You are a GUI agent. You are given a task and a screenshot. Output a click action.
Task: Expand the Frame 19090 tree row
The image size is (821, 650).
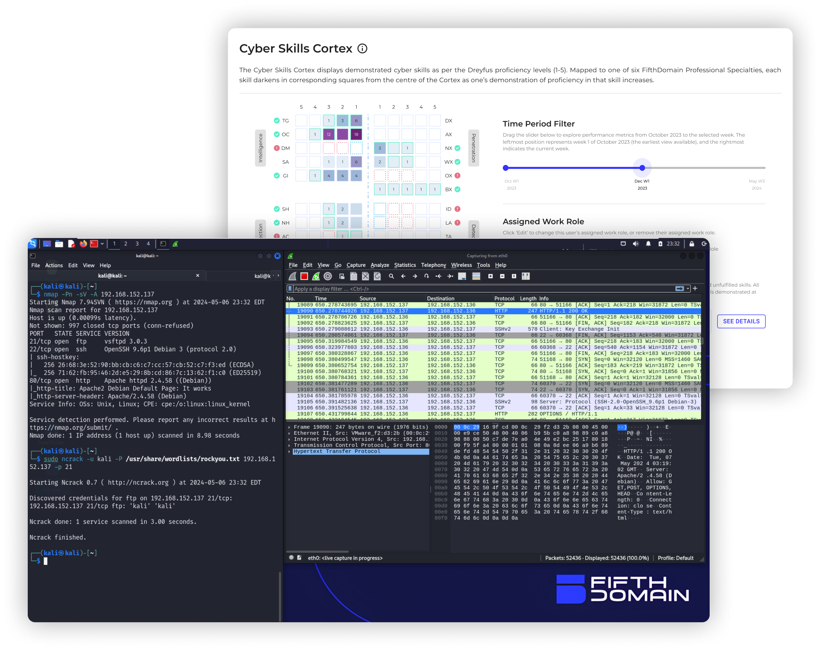290,427
